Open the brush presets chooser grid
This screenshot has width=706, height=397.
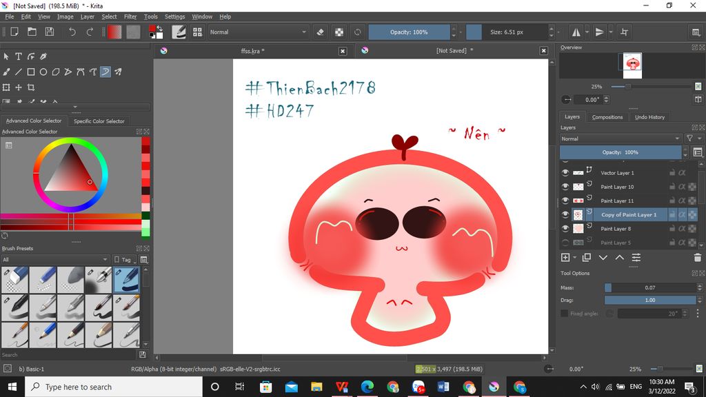pos(197,32)
